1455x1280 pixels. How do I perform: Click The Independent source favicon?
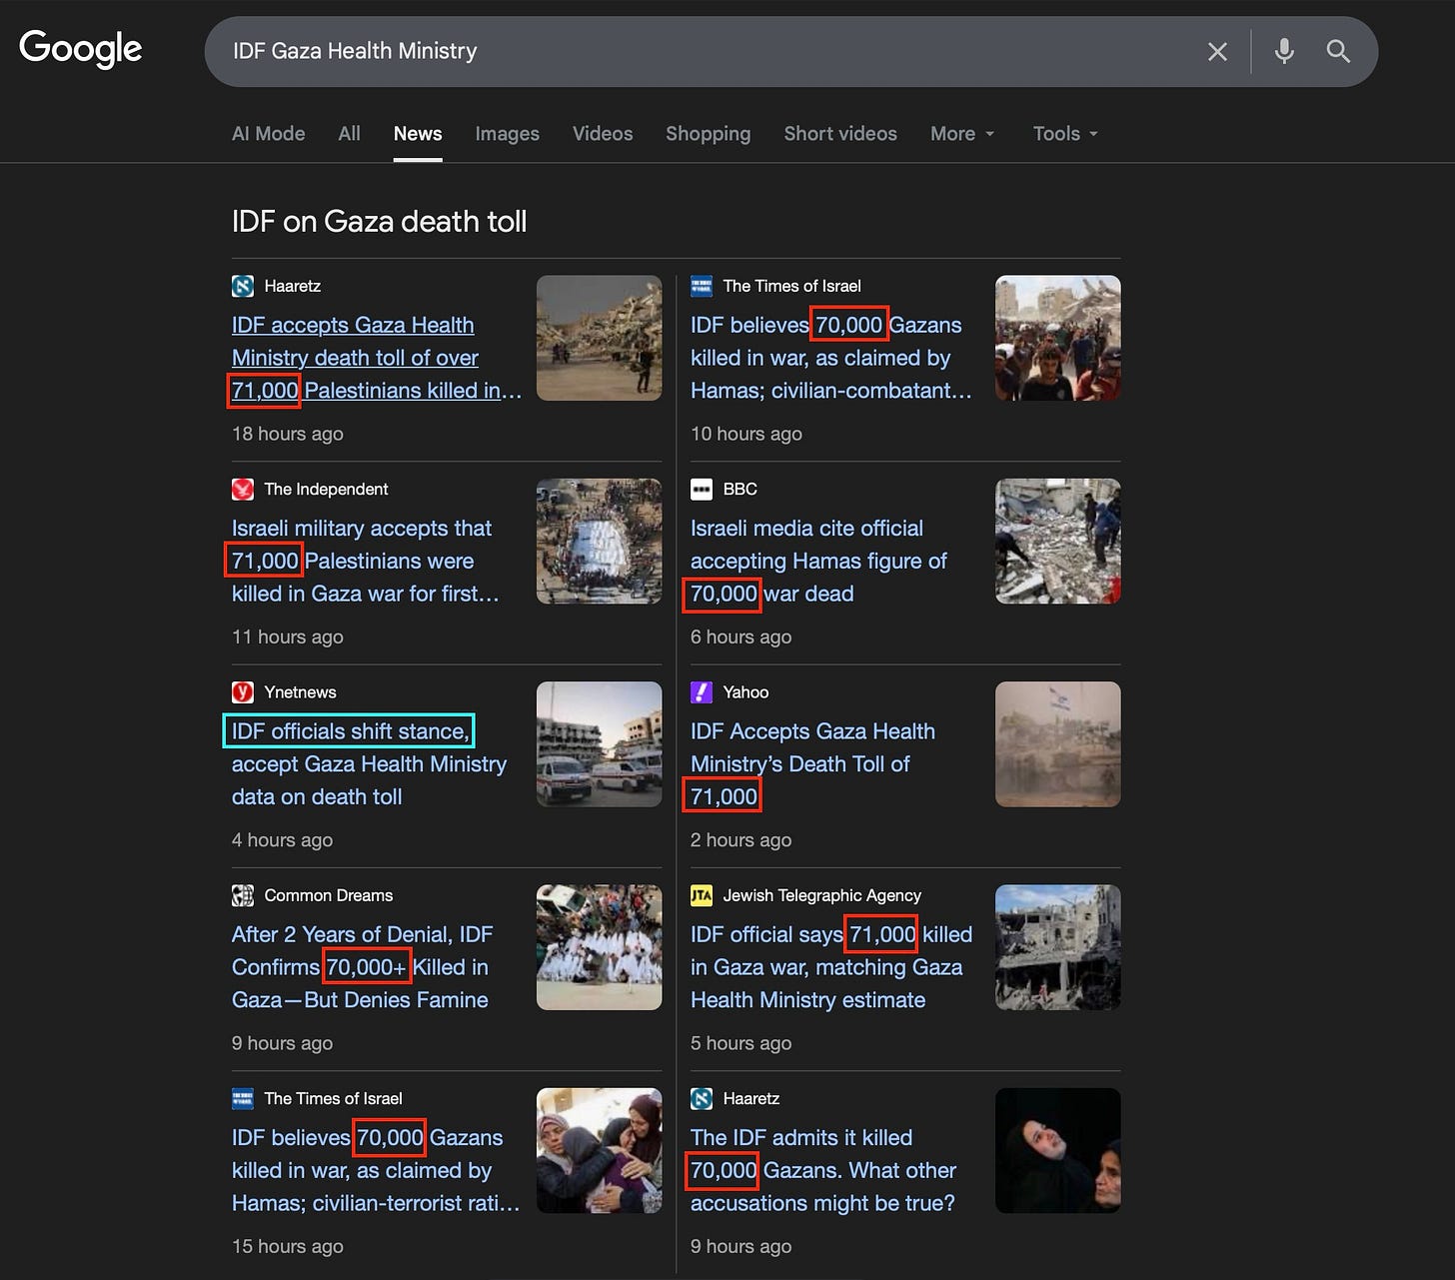(x=243, y=489)
